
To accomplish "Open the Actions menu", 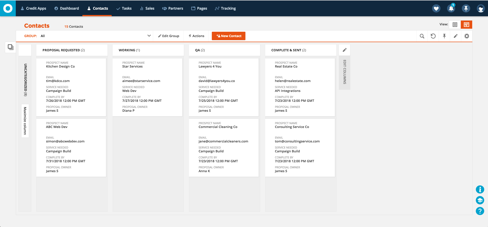I will coord(196,36).
